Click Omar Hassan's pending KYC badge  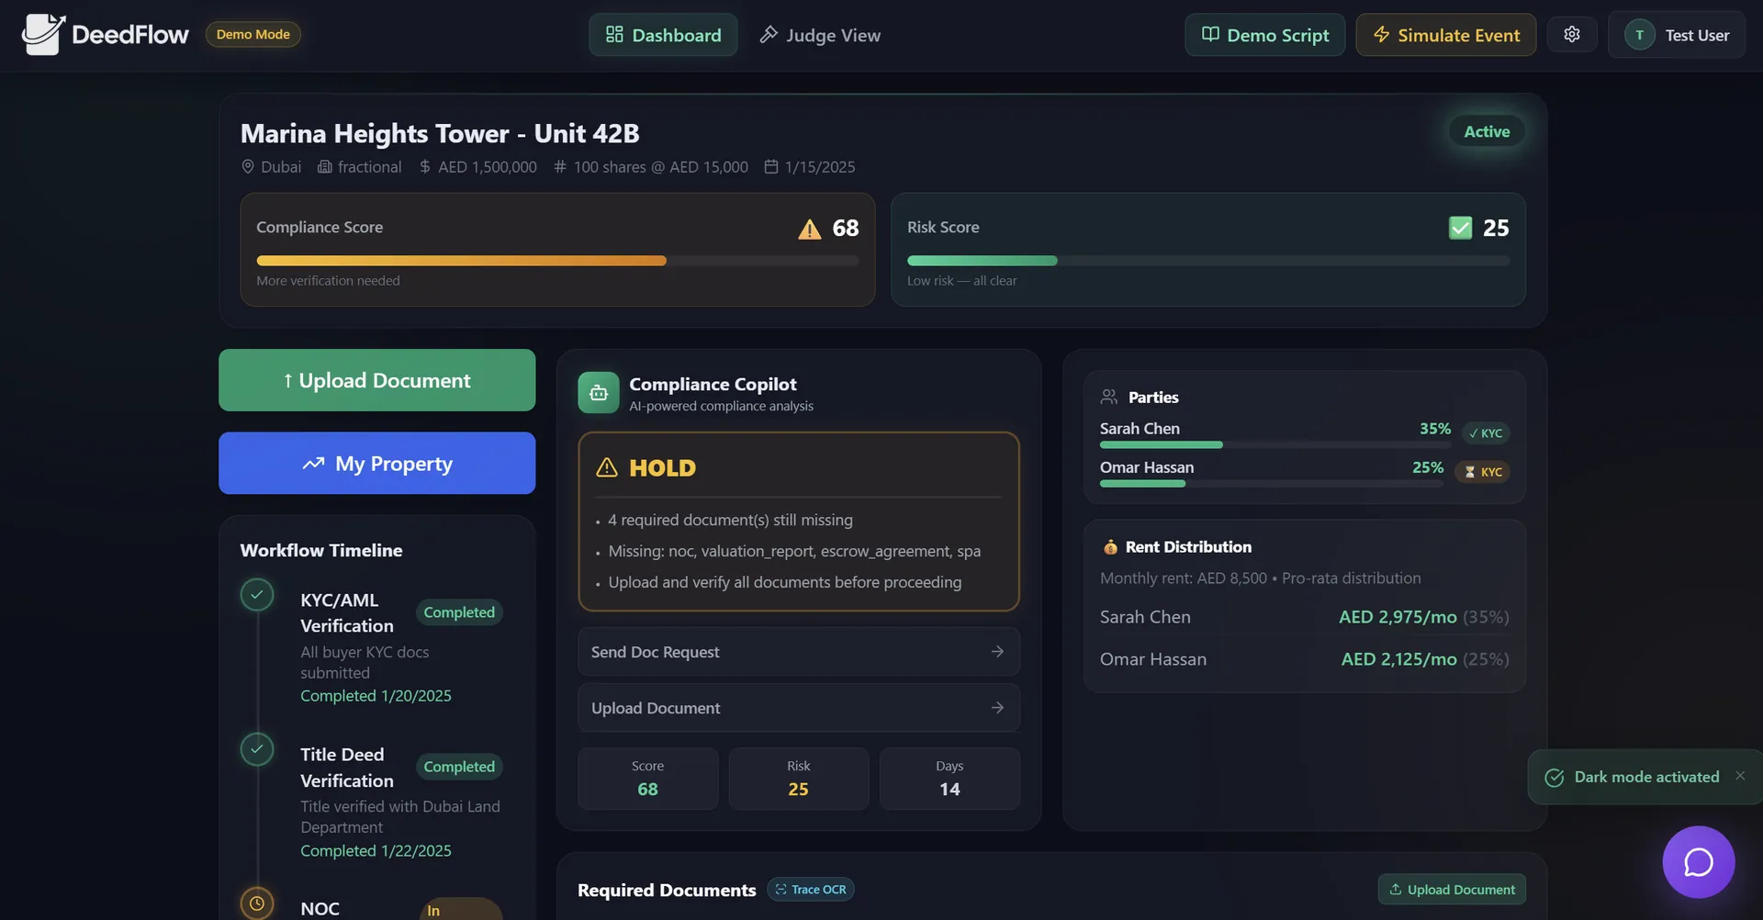coord(1483,472)
